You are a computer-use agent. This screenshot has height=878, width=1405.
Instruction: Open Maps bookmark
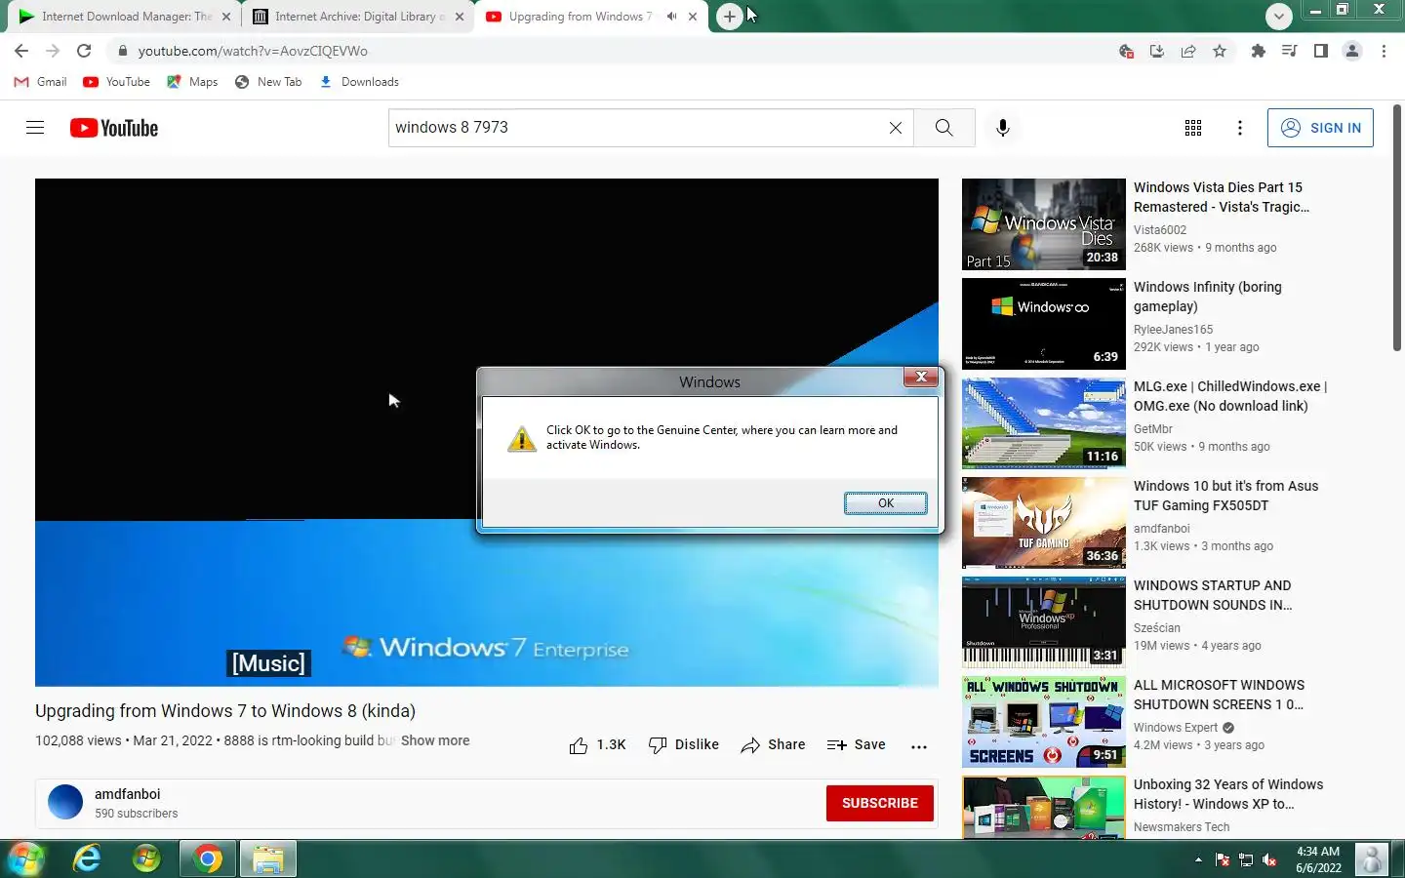click(x=192, y=82)
